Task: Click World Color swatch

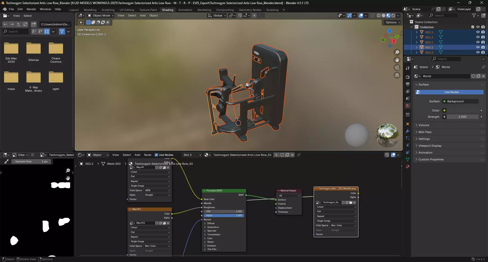Action: click(462, 110)
